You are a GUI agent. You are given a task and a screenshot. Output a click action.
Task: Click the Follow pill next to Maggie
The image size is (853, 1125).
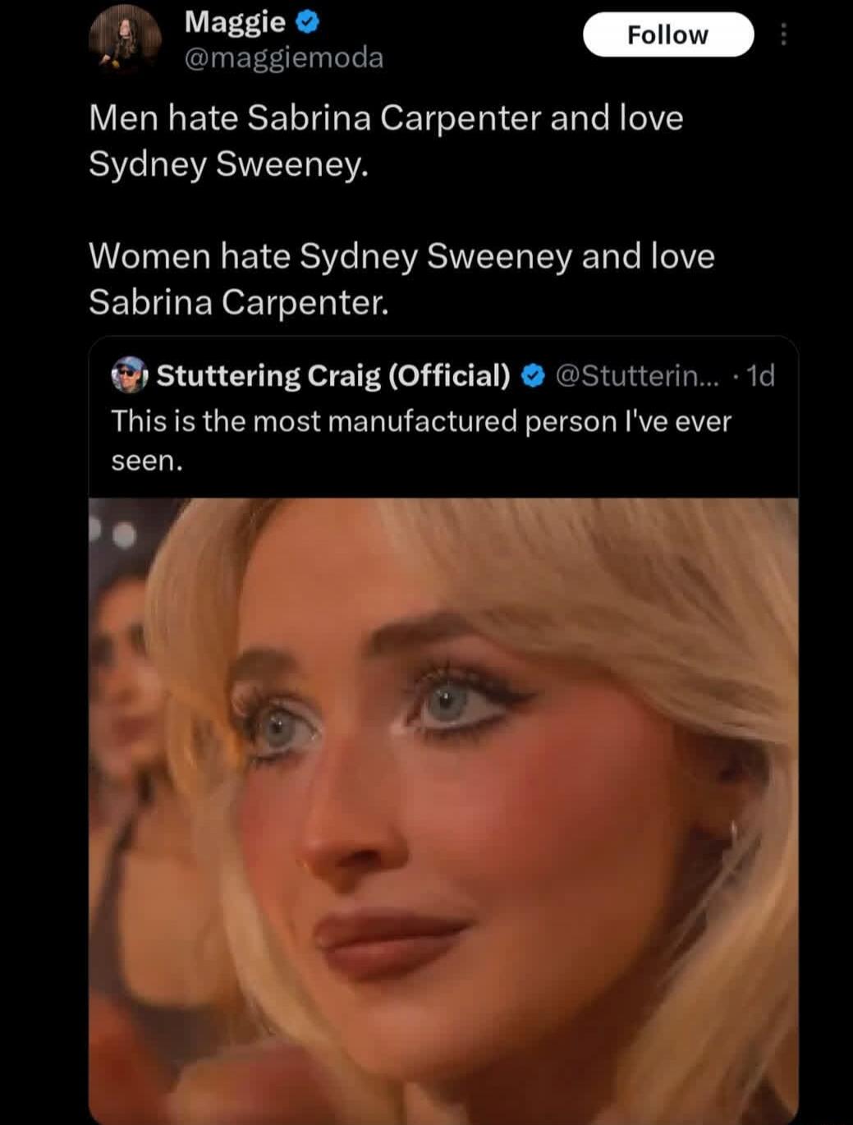(x=667, y=34)
